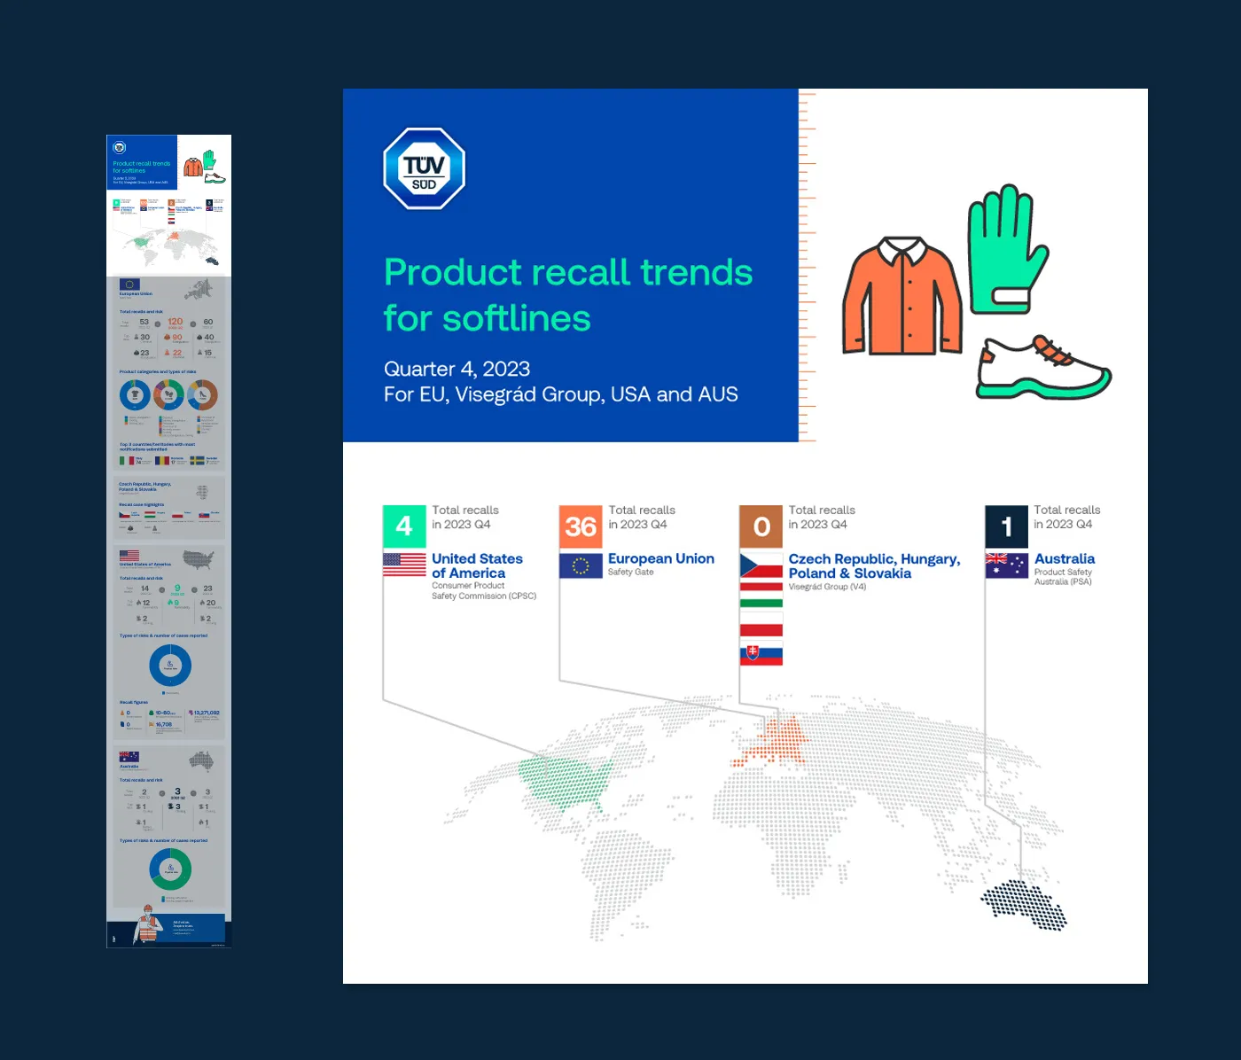1241x1060 pixels.
Task: Open the full infographic thumbnail on the left
Action: click(x=168, y=541)
